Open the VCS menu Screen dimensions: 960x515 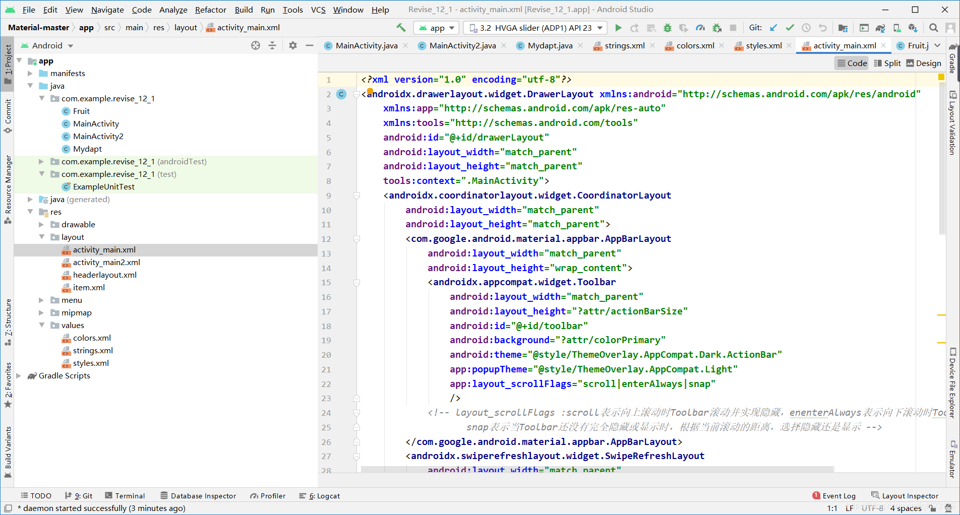[318, 10]
